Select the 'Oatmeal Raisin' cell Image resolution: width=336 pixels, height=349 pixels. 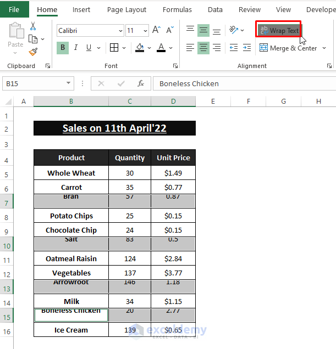(71, 258)
